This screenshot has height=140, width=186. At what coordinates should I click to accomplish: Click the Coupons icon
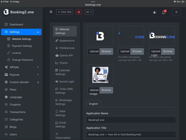(6, 105)
